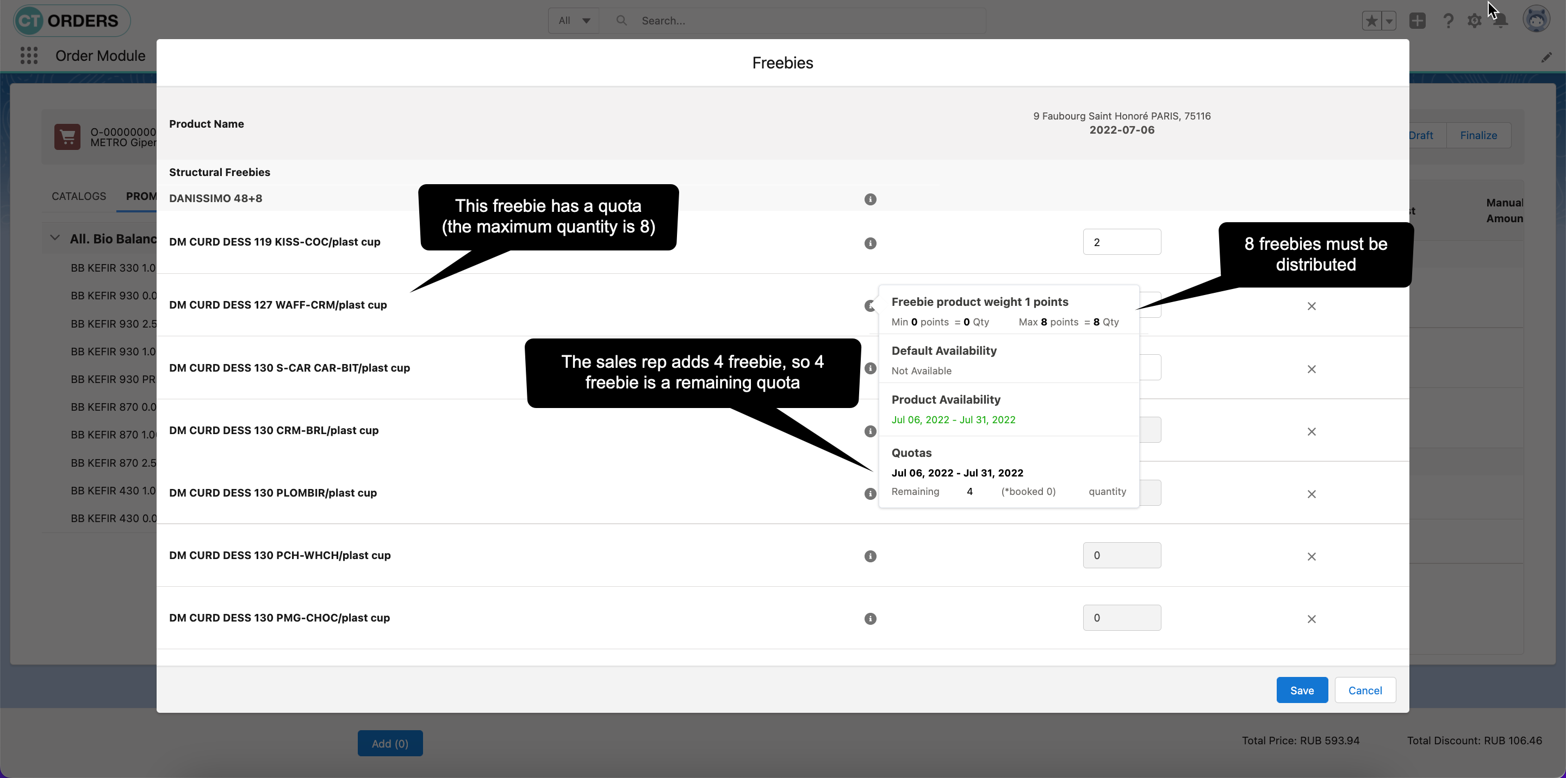Screen dimensions: 1566x778
Task: Cancel the Freebies dialog
Action: tap(1365, 691)
